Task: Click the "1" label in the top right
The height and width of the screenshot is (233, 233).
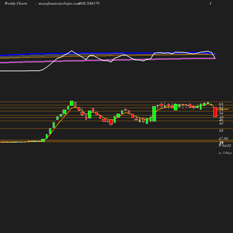Action: click(211, 4)
